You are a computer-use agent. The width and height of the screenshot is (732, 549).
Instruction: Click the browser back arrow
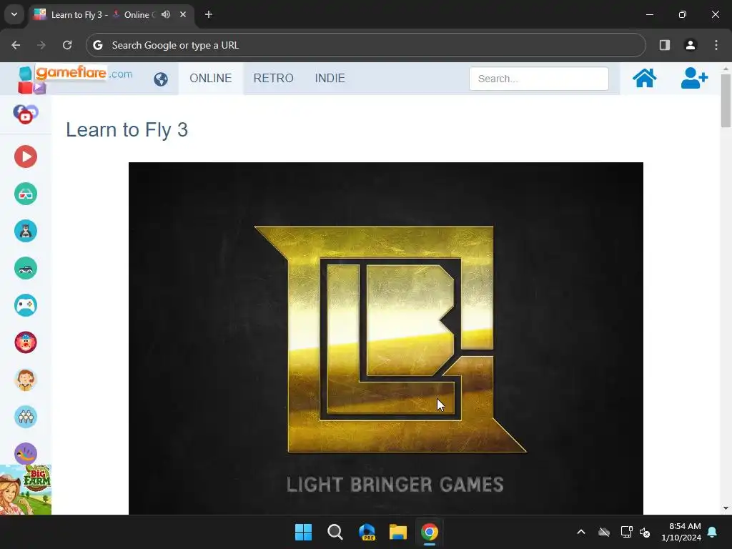point(16,45)
